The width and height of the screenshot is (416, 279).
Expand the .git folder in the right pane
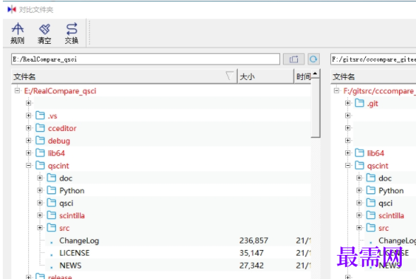[348, 103]
